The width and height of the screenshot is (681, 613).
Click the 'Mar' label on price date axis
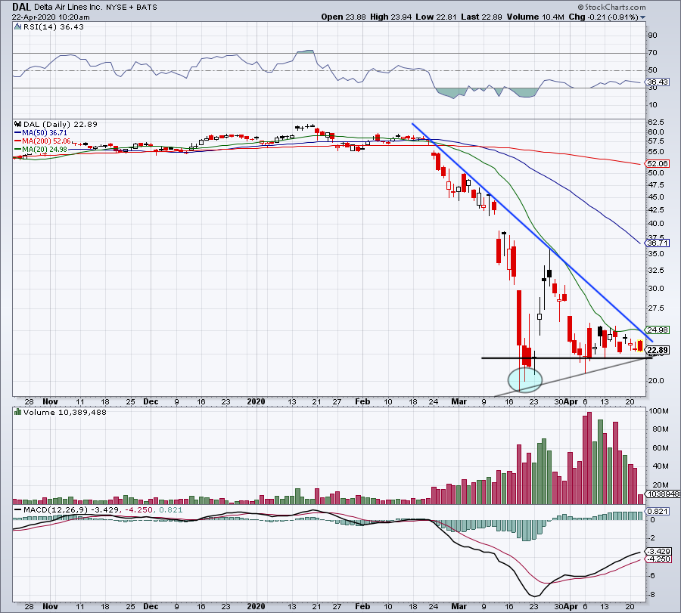tap(459, 401)
